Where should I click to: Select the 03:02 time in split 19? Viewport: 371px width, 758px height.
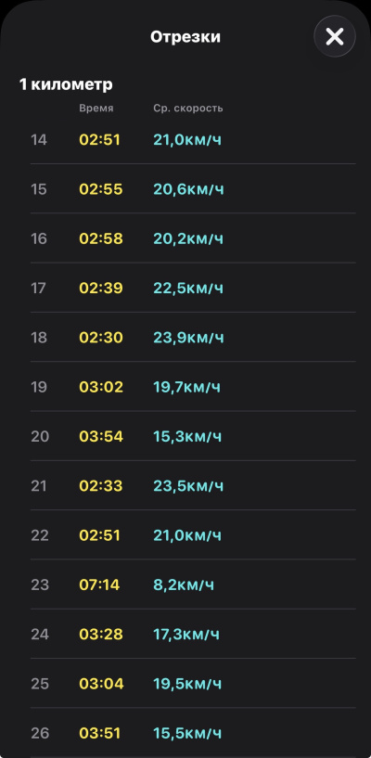tap(101, 387)
